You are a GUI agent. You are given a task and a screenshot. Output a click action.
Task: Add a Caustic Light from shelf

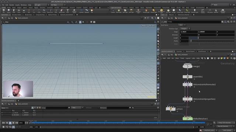tap(180, 11)
